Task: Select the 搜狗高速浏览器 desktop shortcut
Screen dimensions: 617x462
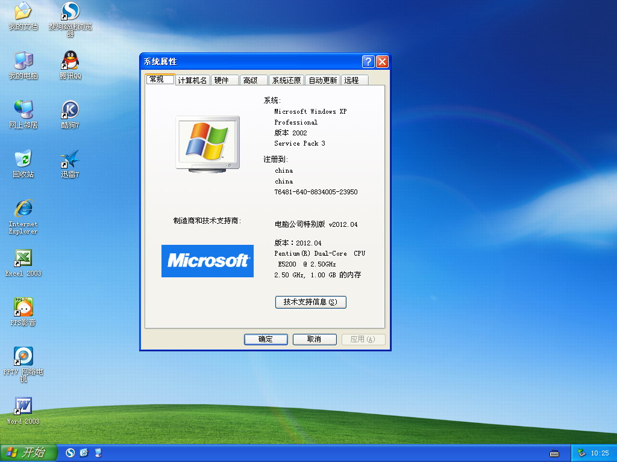Action: click(x=70, y=11)
